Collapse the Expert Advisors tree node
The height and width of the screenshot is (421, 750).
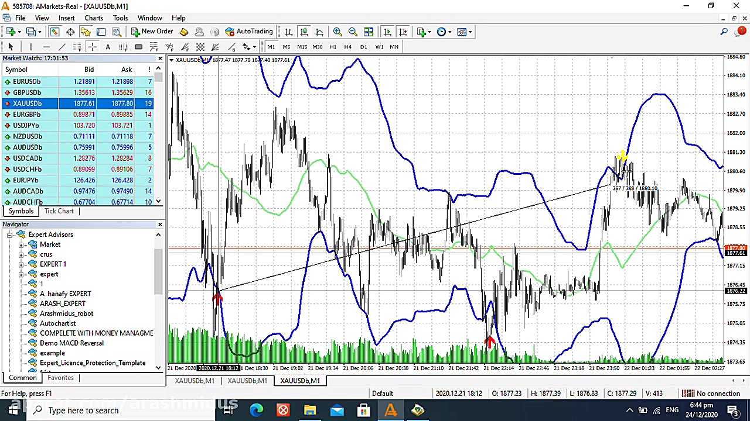pyautogui.click(x=10, y=234)
